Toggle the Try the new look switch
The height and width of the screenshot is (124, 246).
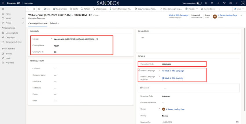pyautogui.click(x=199, y=3)
